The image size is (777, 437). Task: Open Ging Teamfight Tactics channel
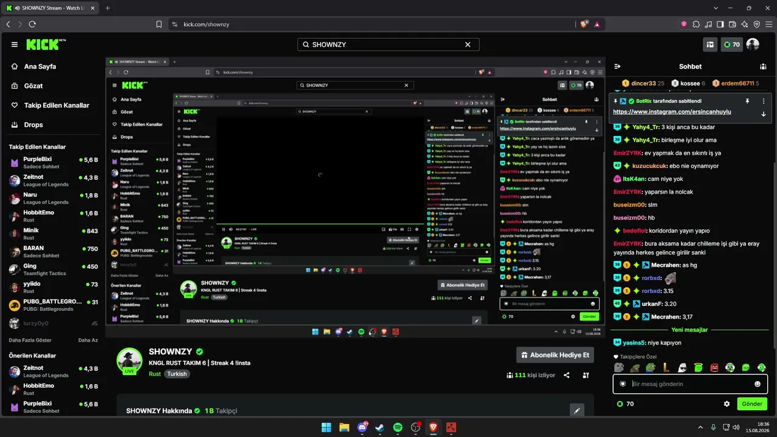53,269
